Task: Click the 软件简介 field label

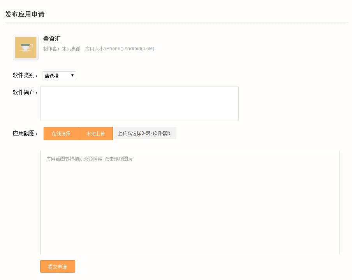Action: (25, 92)
